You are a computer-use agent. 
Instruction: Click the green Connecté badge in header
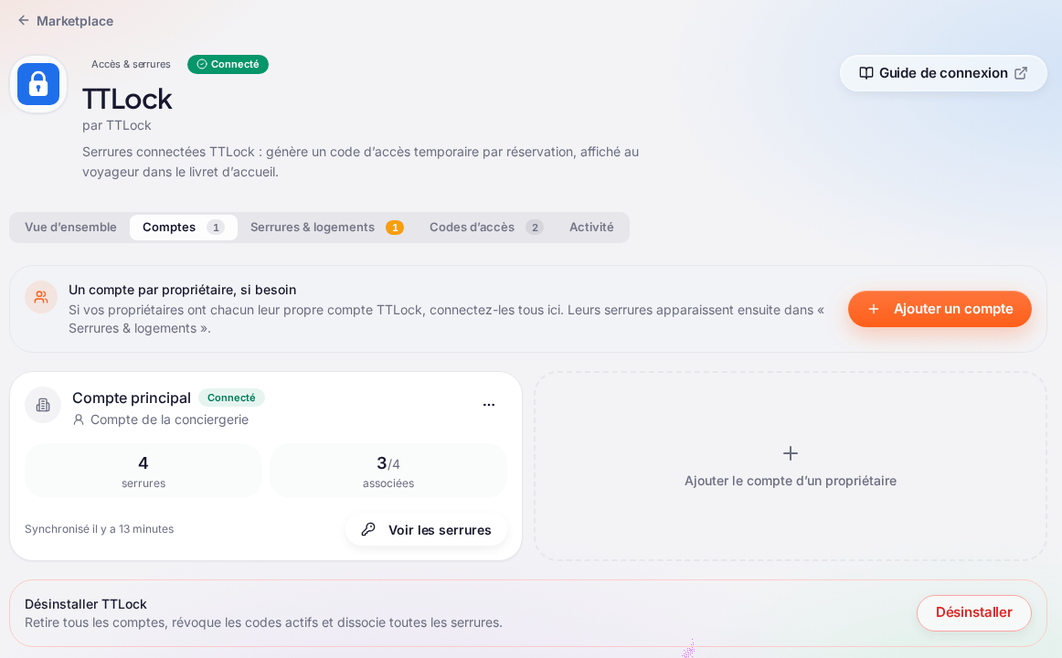point(228,64)
